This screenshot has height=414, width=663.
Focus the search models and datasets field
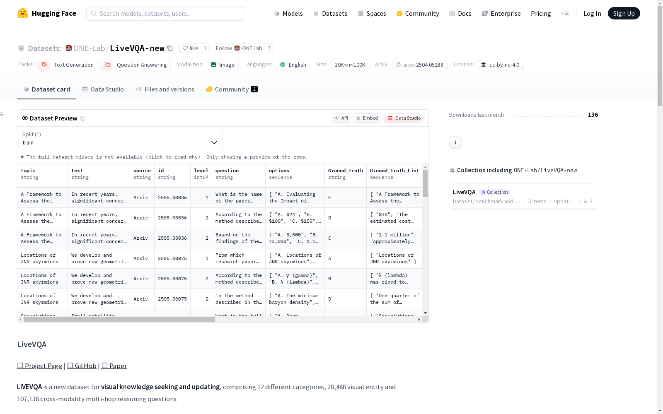coord(166,13)
